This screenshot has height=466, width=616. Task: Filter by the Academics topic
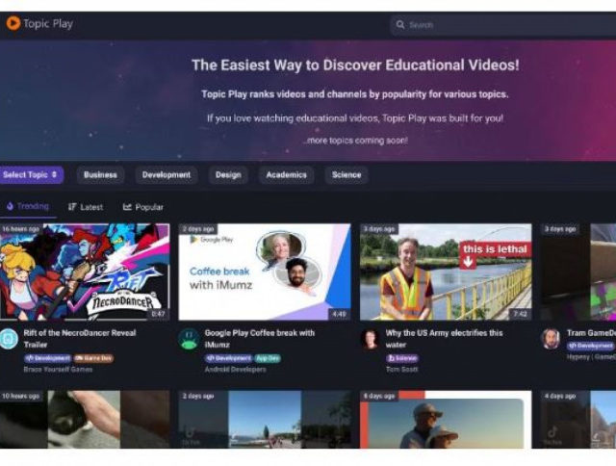[287, 175]
